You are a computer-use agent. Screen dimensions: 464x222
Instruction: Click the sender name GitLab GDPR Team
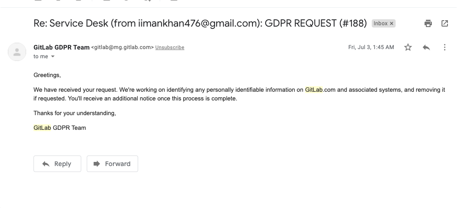coord(61,47)
